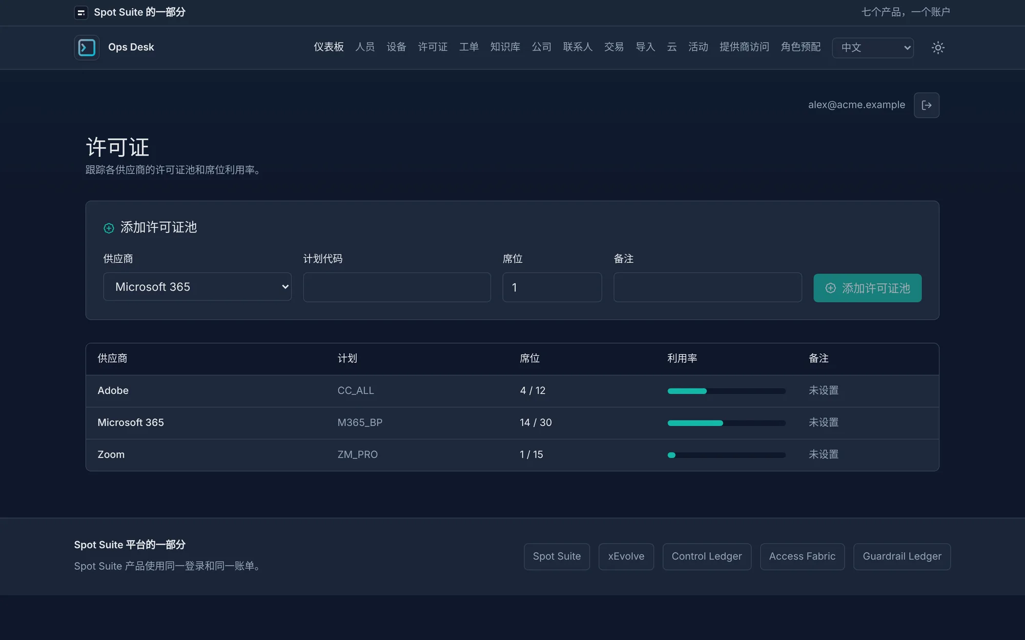Open Guardrail Ledger footer link
The width and height of the screenshot is (1025, 640).
[902, 557]
